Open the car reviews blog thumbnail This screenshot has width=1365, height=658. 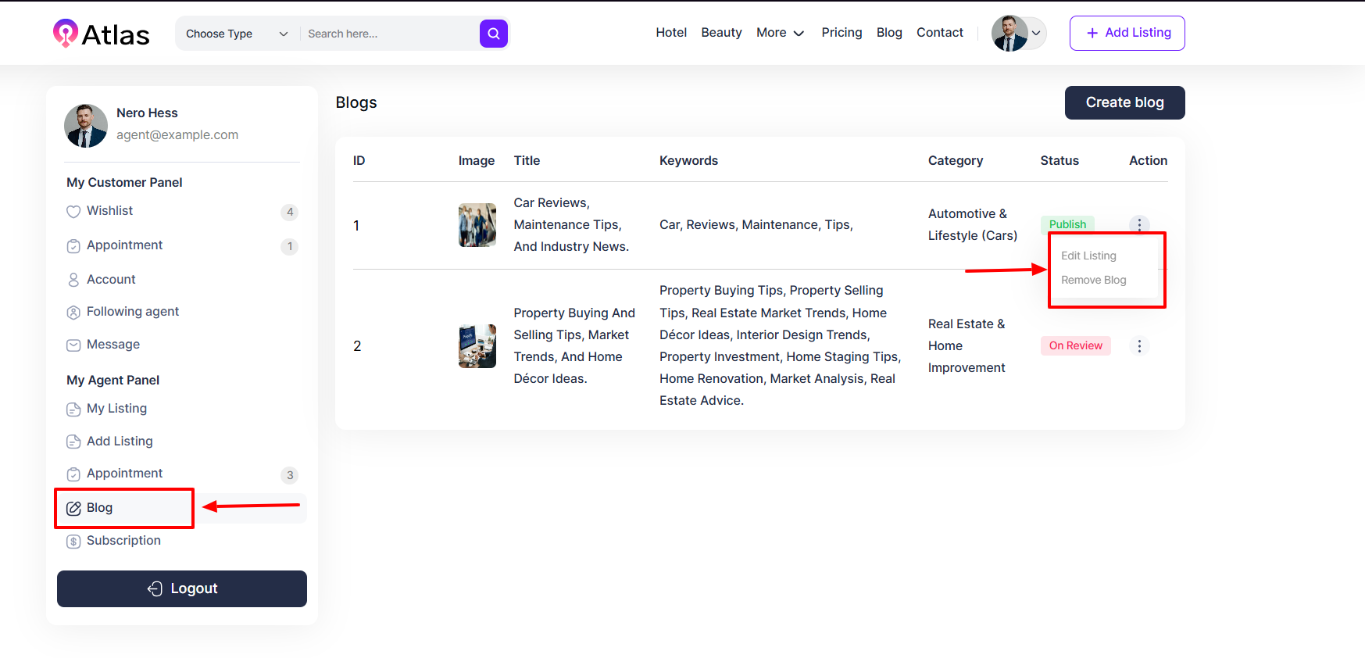point(477,225)
